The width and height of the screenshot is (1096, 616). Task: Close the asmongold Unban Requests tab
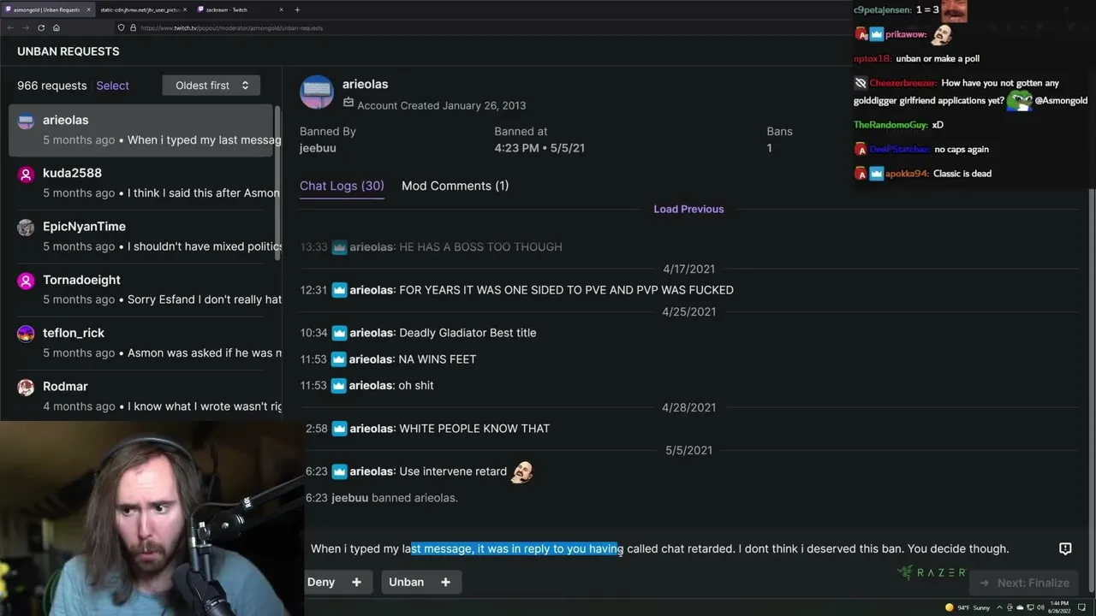coord(88,9)
